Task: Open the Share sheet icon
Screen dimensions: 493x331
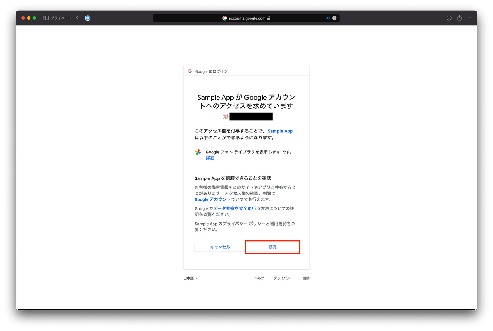Action: click(x=460, y=18)
